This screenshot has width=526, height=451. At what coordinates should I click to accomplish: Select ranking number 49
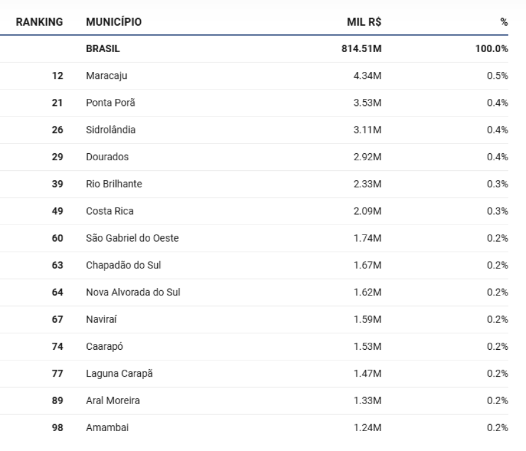[x=57, y=211]
